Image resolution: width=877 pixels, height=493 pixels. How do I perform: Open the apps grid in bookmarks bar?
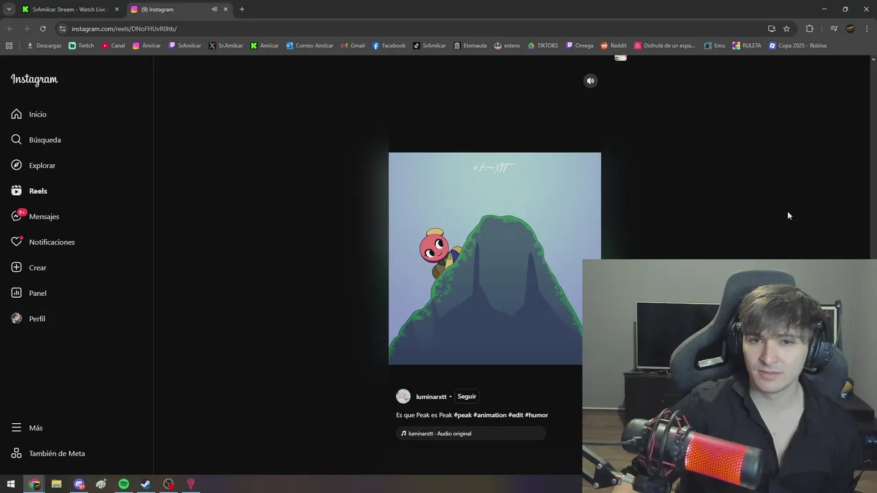tap(9, 46)
